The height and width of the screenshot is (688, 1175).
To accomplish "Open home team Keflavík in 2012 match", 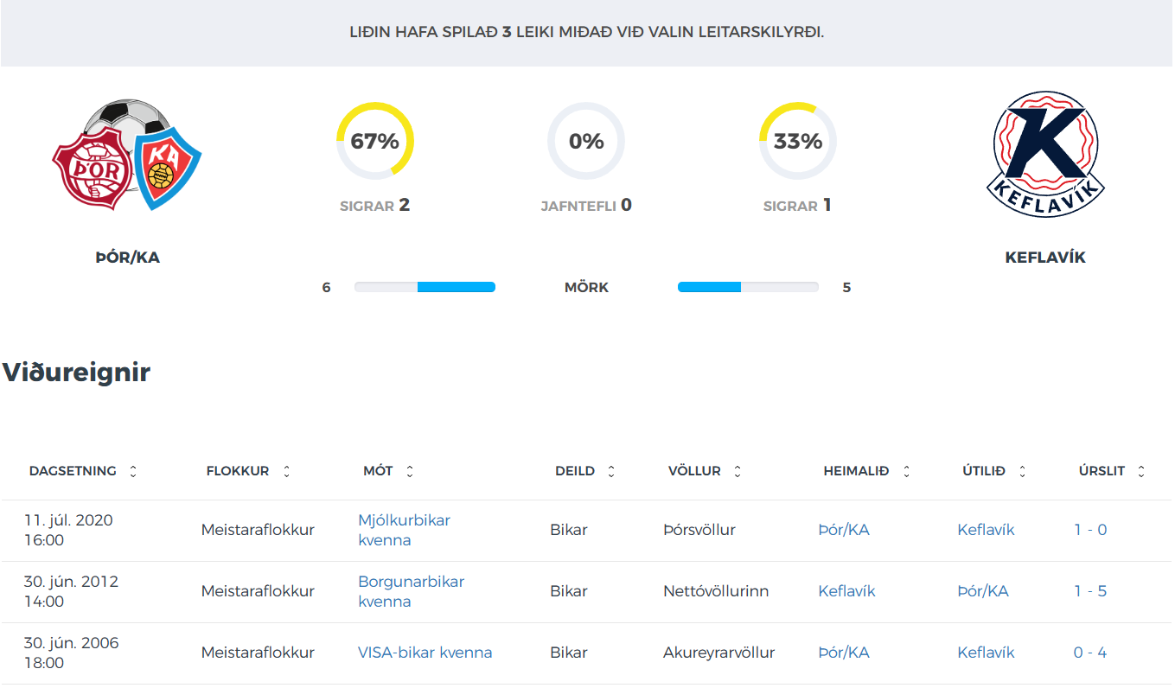I will coord(846,591).
